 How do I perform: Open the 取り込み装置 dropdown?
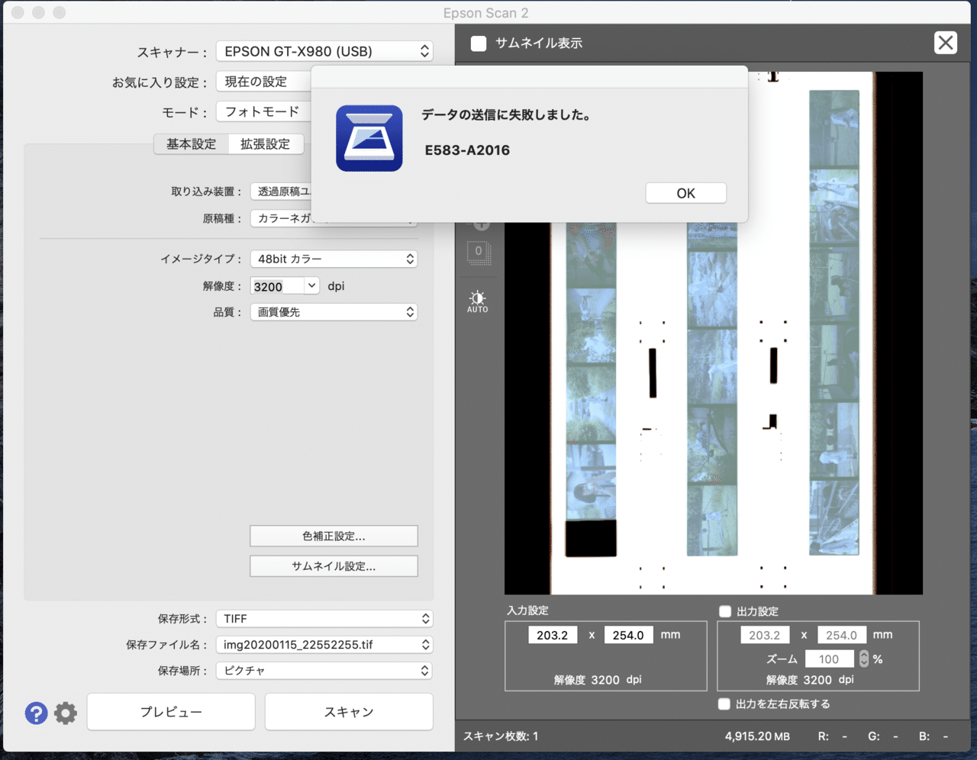[281, 192]
